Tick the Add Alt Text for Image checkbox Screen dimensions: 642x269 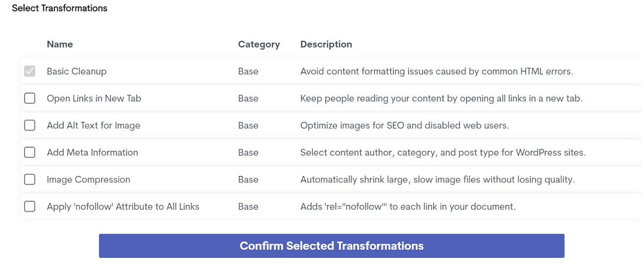pos(30,125)
